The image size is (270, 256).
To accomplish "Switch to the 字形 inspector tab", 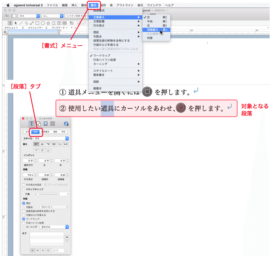I will (63, 132).
